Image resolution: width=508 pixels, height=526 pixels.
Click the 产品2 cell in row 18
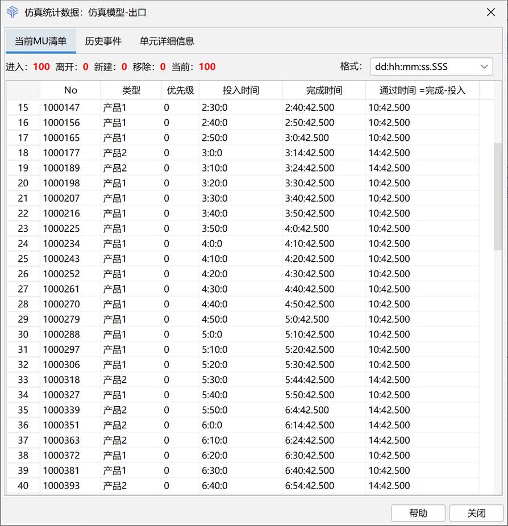coord(115,153)
